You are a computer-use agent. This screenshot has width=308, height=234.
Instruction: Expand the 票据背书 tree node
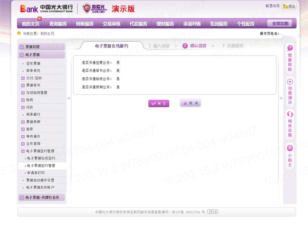[23, 85]
